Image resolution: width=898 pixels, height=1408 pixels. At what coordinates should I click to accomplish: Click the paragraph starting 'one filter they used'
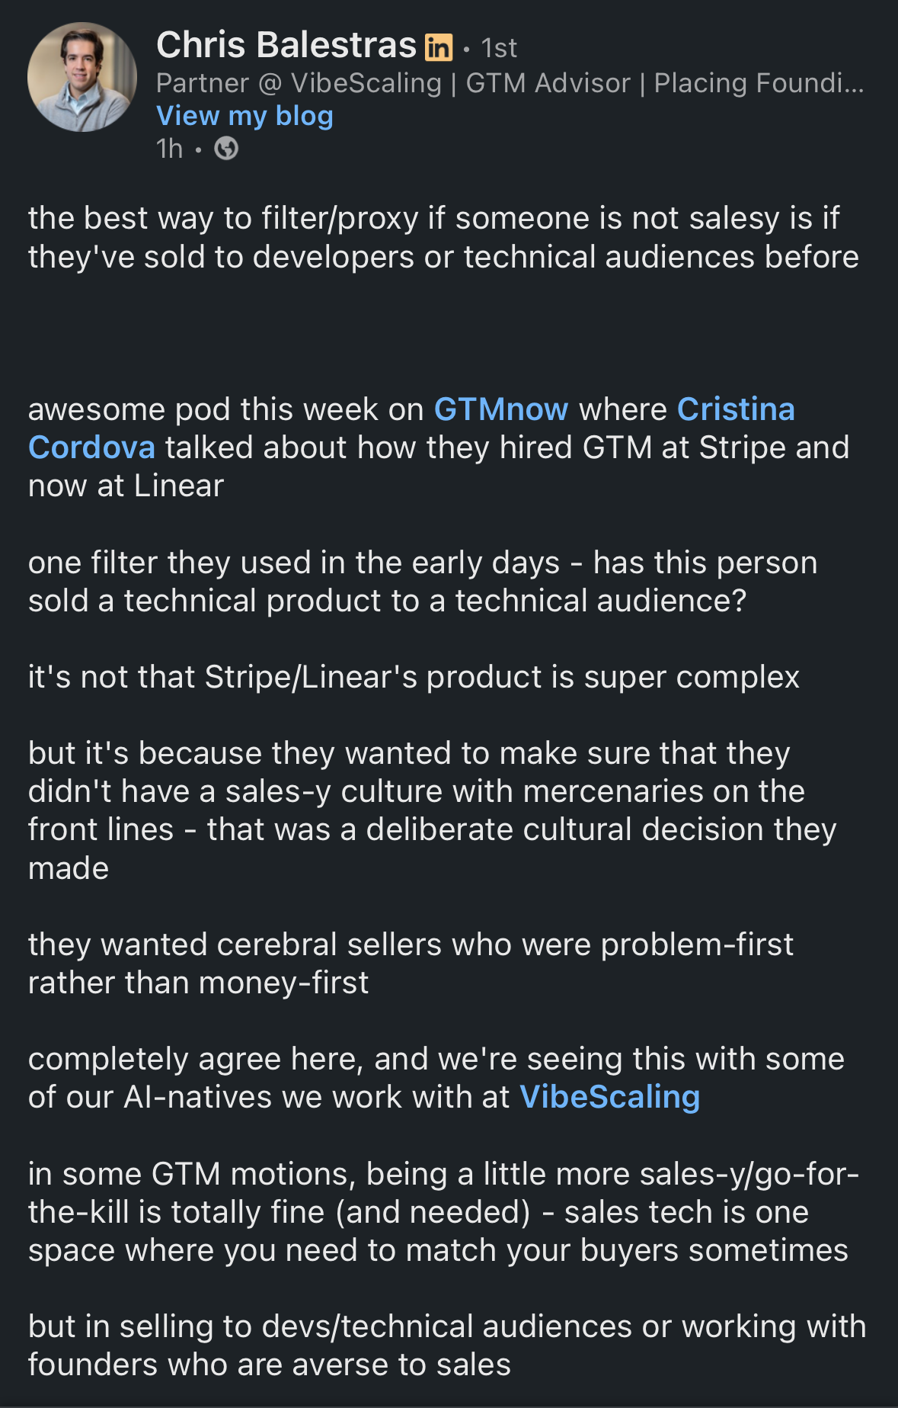click(423, 582)
